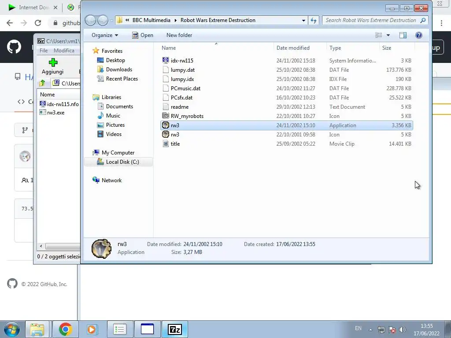Screen dimensions: 451x338
Task: Select Local Disk (C:) in navigation pane
Action: pyautogui.click(x=118, y=162)
